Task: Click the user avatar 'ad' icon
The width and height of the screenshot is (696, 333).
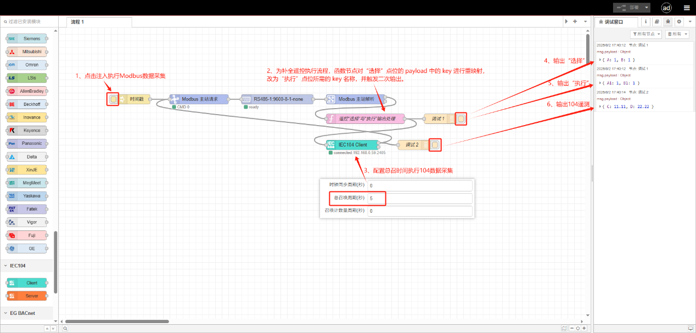Action: (x=666, y=8)
